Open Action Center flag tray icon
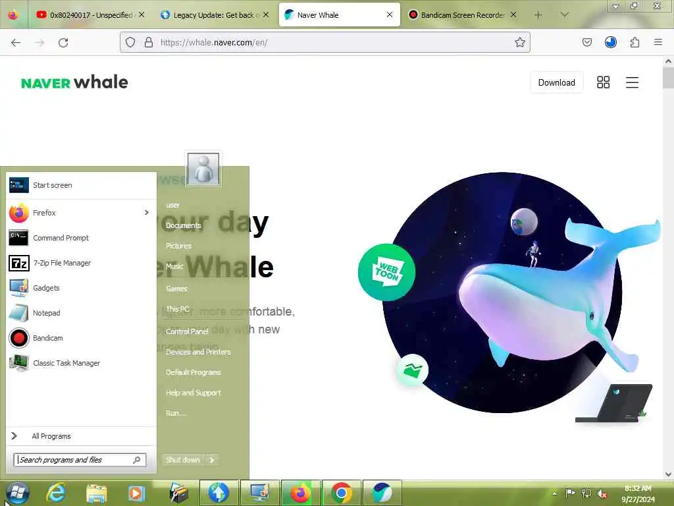 (x=570, y=493)
